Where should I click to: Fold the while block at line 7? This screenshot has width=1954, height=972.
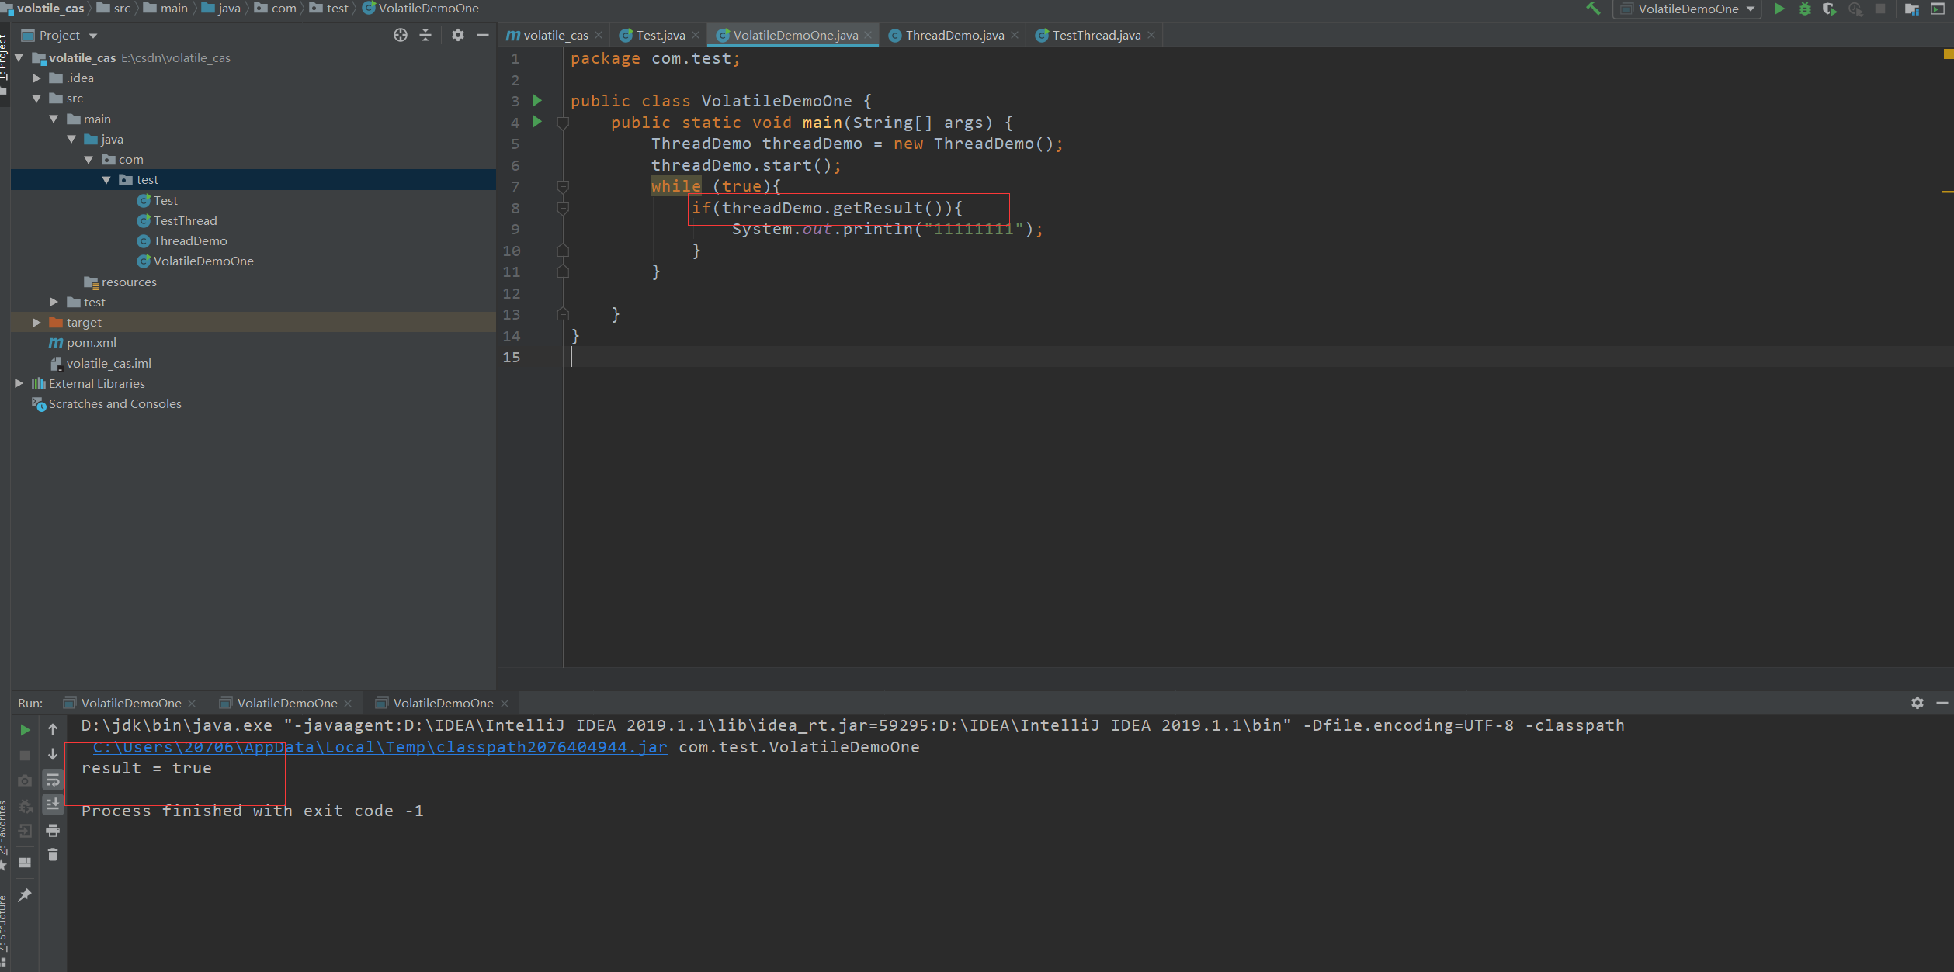[563, 187]
